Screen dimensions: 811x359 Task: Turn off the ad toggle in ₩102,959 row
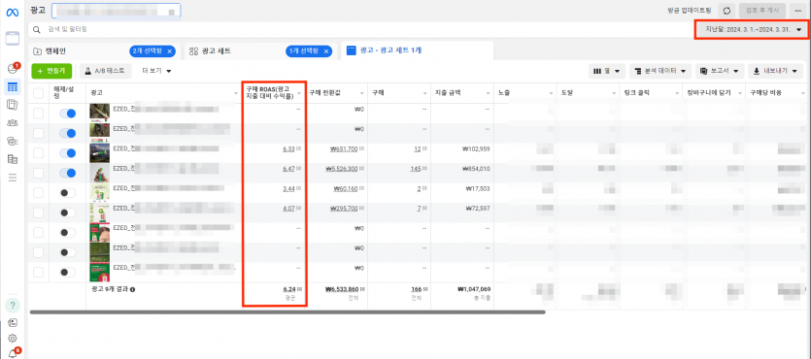click(68, 153)
